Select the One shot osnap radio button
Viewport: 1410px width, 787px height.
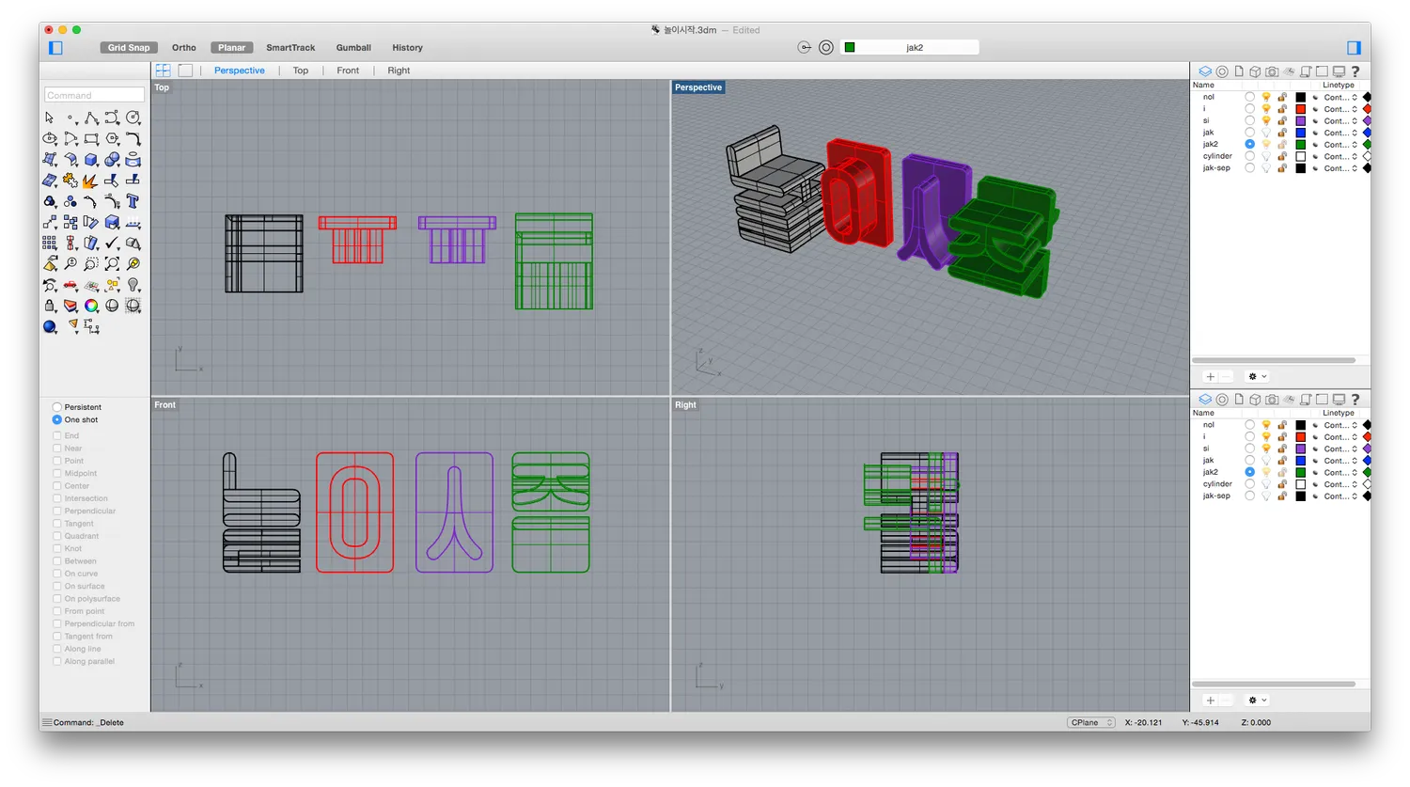coord(56,419)
